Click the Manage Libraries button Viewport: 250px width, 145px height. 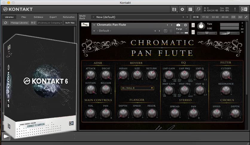(x=19, y=23)
